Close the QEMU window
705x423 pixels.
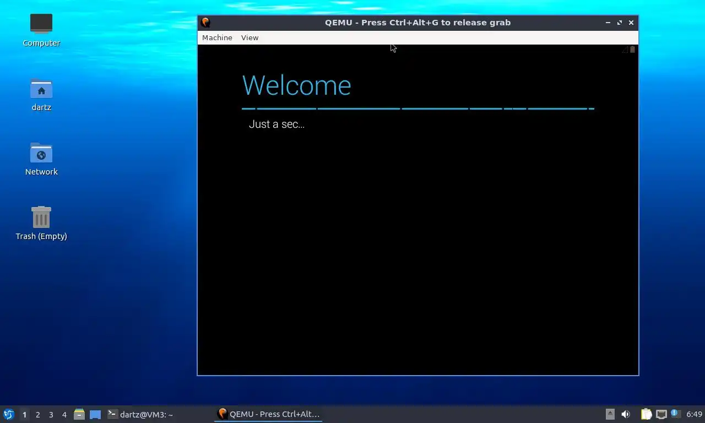[631, 23]
